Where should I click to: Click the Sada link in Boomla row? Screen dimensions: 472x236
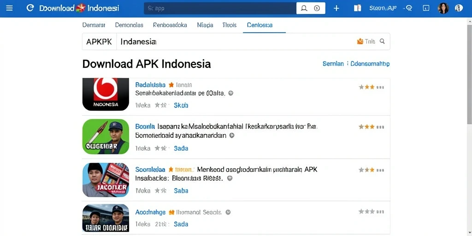click(181, 148)
